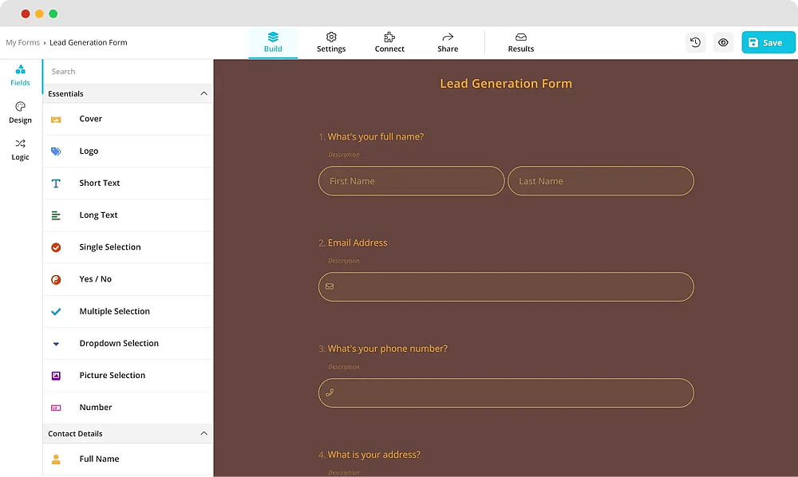Click the Last Name input
The image size is (798, 477).
pyautogui.click(x=601, y=181)
